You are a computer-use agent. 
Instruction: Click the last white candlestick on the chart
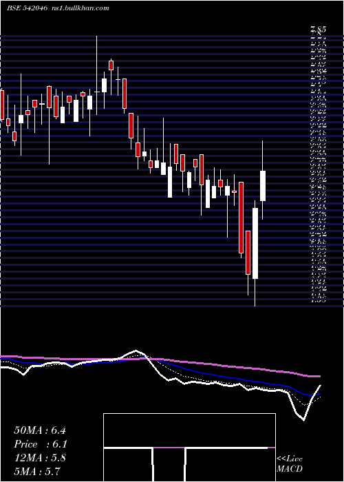click(x=263, y=186)
